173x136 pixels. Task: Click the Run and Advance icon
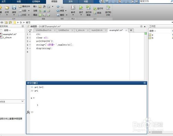tap(88, 8)
